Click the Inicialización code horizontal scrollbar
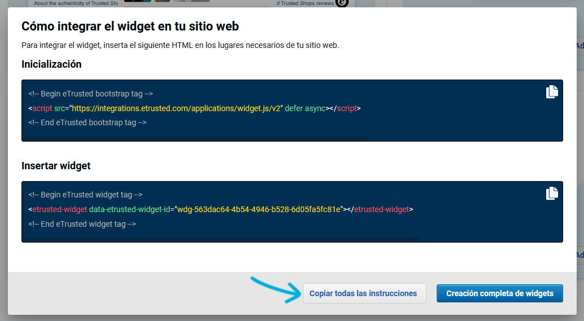This screenshot has height=321, width=584. pos(195,139)
